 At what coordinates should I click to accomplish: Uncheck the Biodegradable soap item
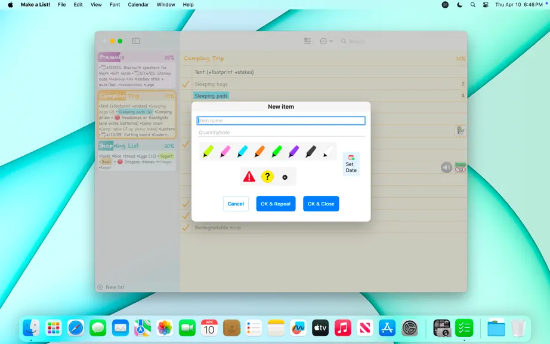click(186, 228)
